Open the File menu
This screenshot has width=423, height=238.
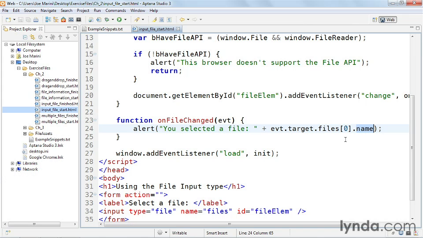(5, 11)
